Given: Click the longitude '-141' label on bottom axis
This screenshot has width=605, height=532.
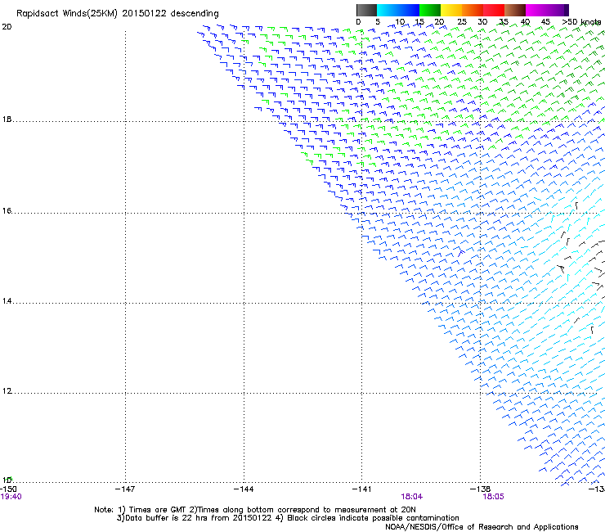Looking at the screenshot, I should (362, 489).
